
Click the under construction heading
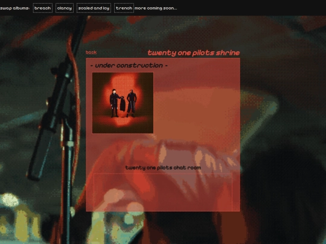(x=129, y=65)
